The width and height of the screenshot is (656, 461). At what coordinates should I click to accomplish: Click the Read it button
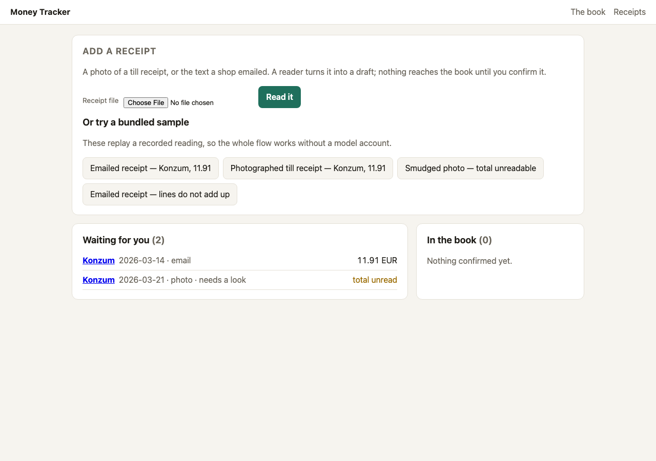coord(279,97)
